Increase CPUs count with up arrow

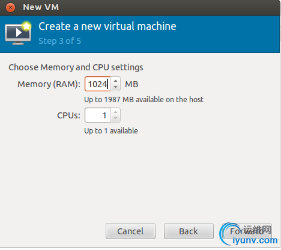click(x=115, y=112)
